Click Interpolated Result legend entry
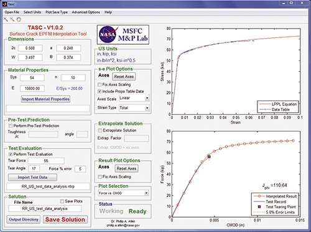This screenshot has height=232, width=311. point(275,196)
